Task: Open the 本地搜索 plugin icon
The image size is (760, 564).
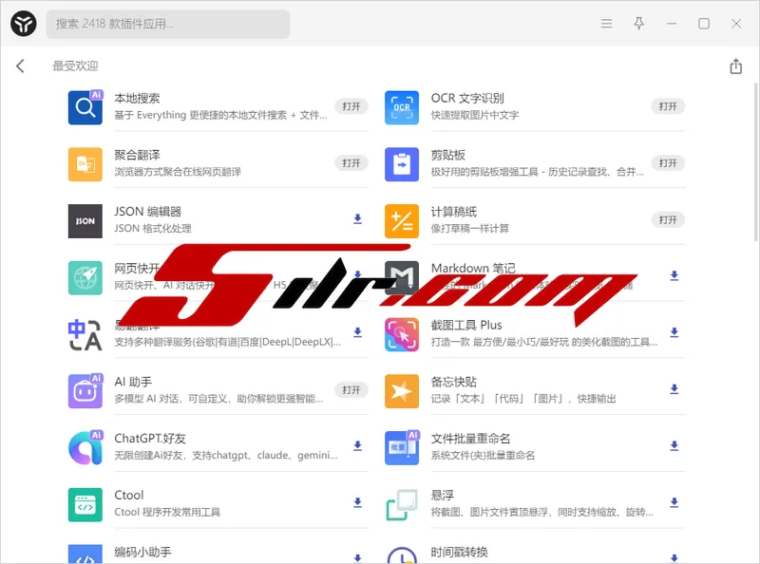Action: 85,107
